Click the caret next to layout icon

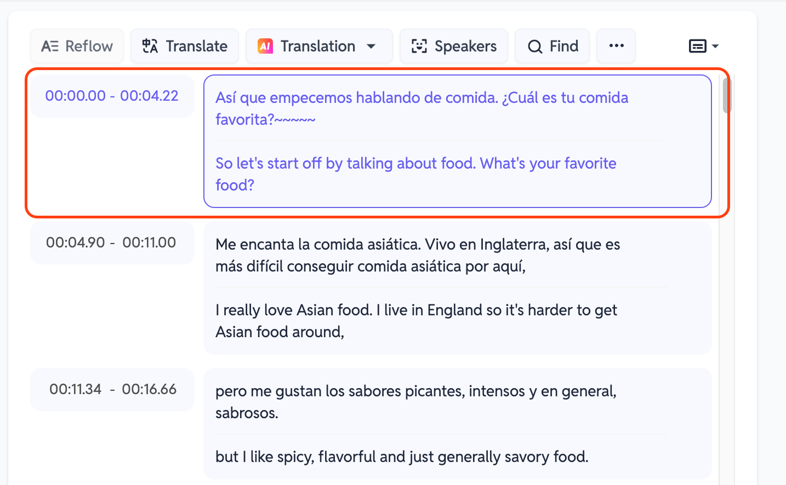pyautogui.click(x=715, y=47)
